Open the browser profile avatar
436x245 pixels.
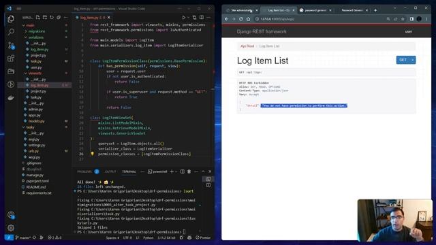(419, 19)
